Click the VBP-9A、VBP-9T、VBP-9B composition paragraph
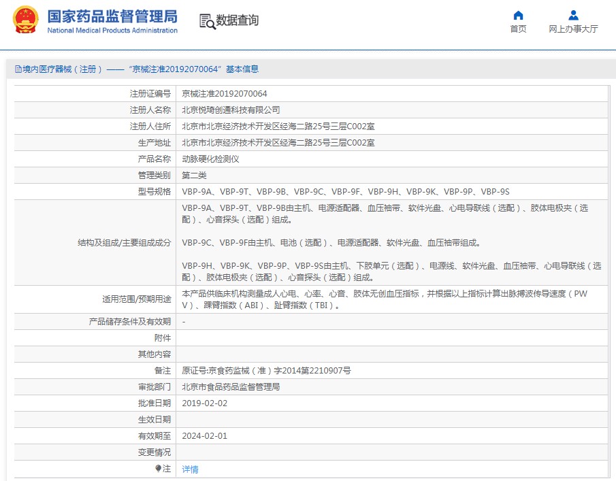 pyautogui.click(x=385, y=214)
